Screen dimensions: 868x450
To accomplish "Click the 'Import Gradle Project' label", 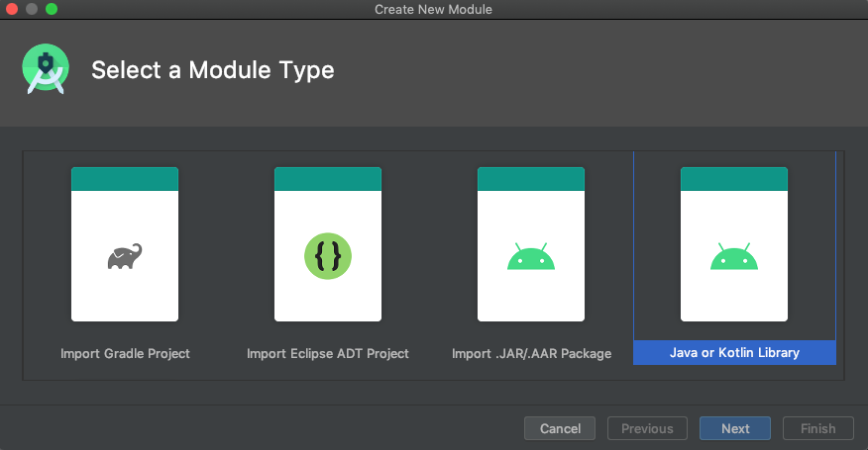I will (125, 353).
